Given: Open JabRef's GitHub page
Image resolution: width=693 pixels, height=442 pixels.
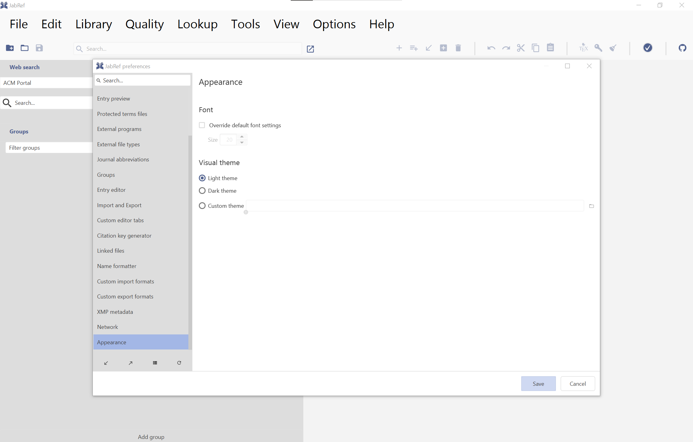Looking at the screenshot, I should 682,48.
